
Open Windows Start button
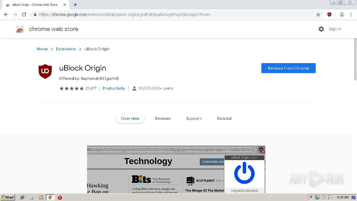pyautogui.click(x=8, y=197)
